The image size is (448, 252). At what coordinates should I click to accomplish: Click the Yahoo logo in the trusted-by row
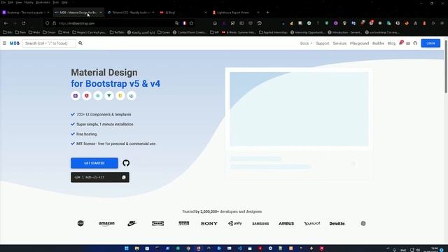pyautogui.click(x=312, y=223)
